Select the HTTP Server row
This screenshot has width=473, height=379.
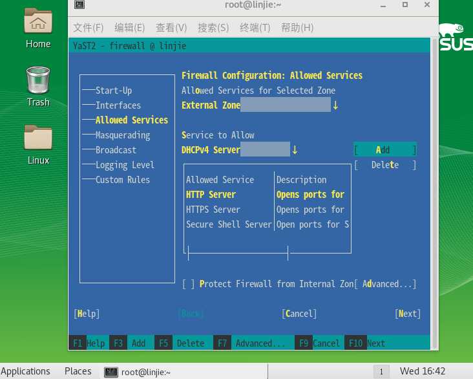pos(267,195)
